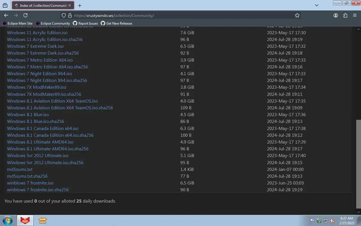Download Windows 8.1 Canada Edition x64.iso
361x226 pixels.
coord(43,128)
